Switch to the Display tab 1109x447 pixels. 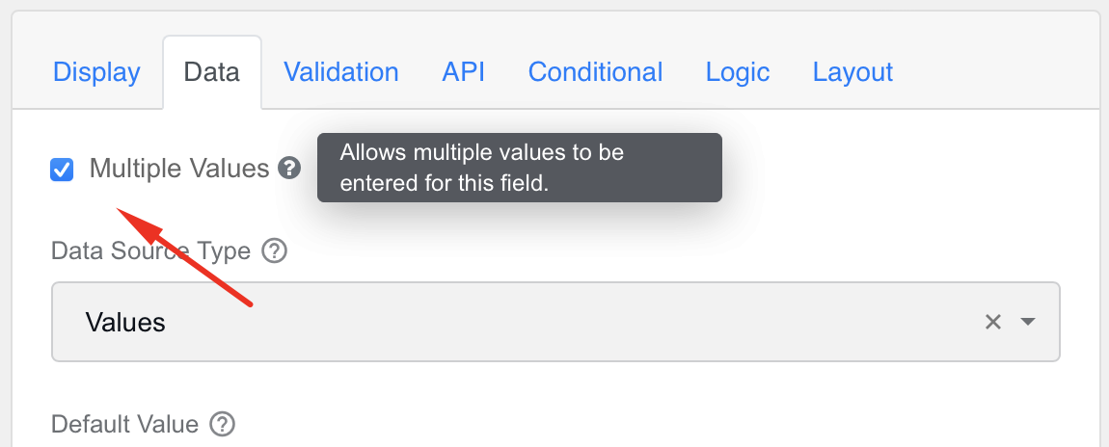[96, 72]
